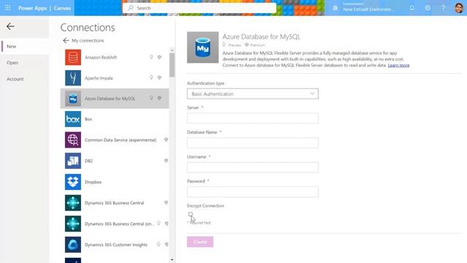This screenshot has width=467, height=263.
Task: Select the DB2 connector icon
Action: pos(73,161)
